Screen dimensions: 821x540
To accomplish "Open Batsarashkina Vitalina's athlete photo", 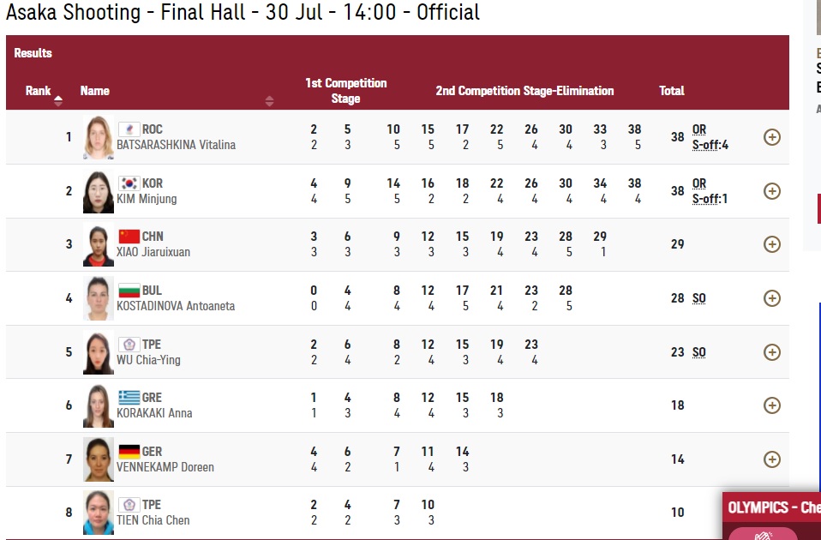I will pyautogui.click(x=98, y=137).
